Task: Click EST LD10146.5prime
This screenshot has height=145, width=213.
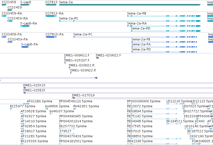Action: [189, 129]
